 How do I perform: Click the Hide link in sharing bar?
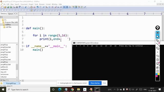[104, 83]
